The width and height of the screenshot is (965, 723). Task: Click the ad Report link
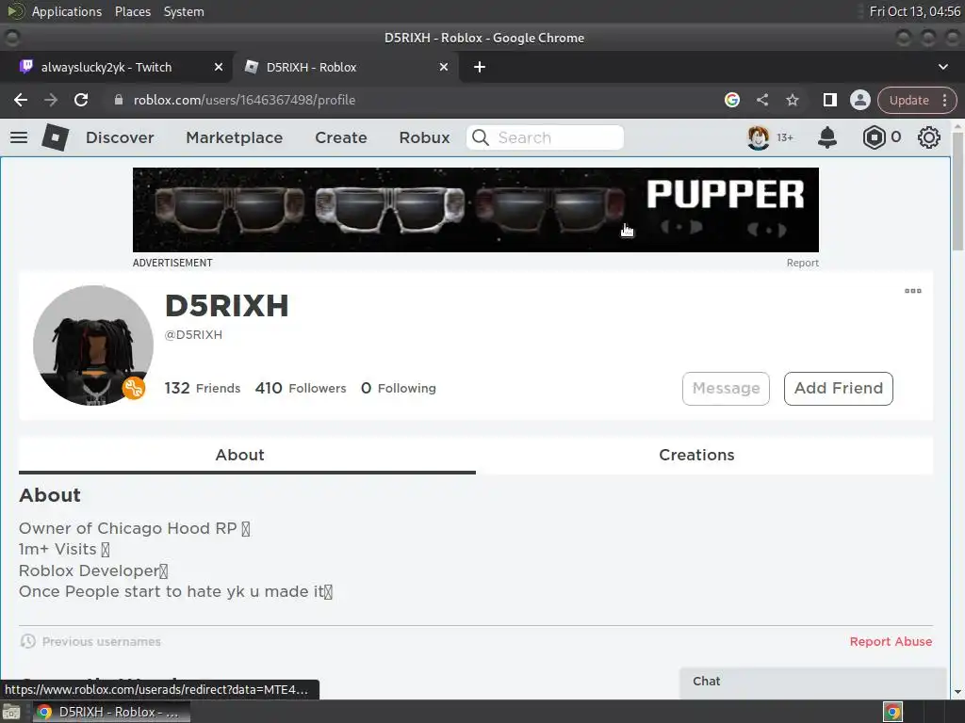(x=803, y=263)
